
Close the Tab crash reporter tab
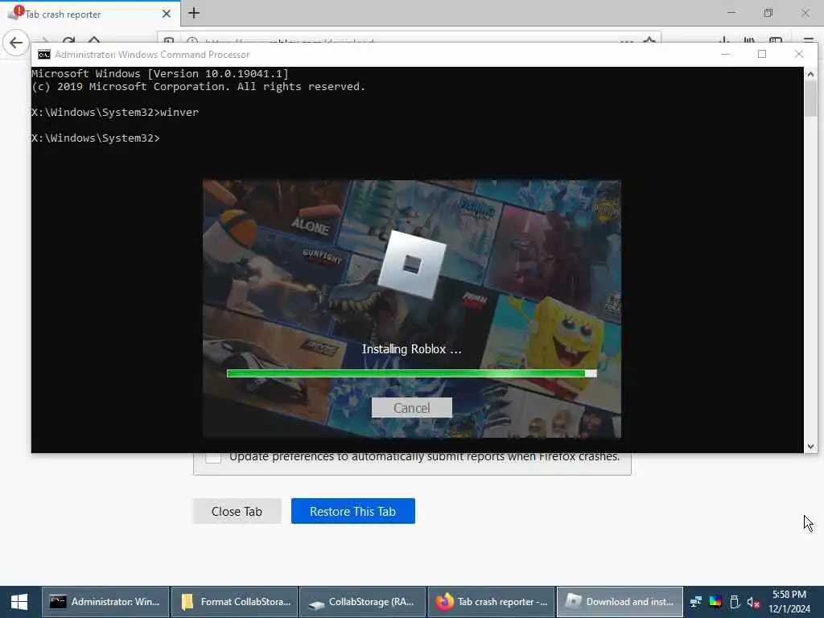click(x=166, y=14)
